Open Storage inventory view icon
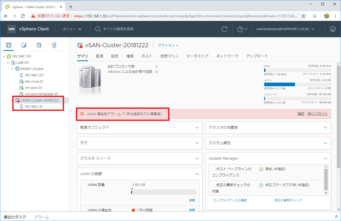Image resolution: width=341 pixels, height=221 pixels. (x=39, y=45)
